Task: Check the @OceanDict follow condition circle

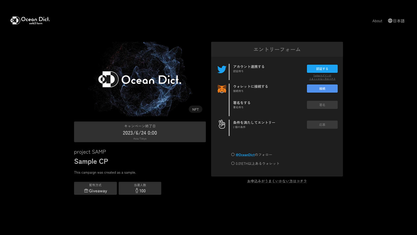Action: pos(233,154)
